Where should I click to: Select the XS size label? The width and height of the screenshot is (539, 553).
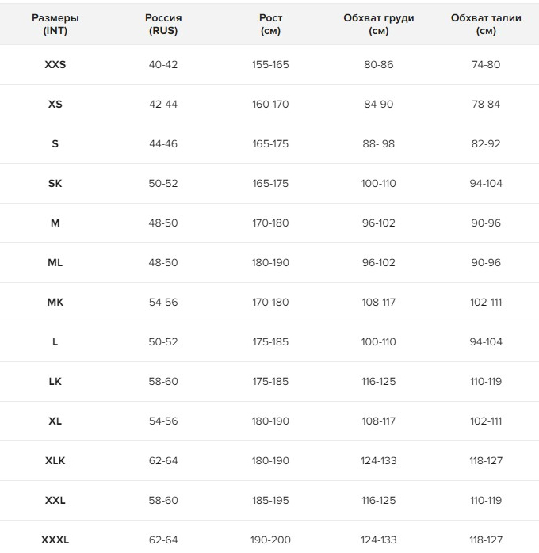click(55, 104)
